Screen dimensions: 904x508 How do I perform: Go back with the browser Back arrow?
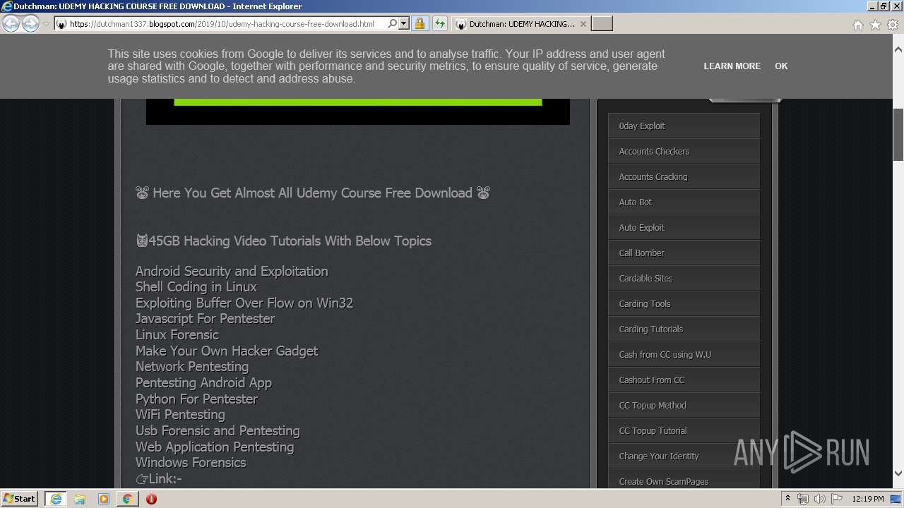11,23
